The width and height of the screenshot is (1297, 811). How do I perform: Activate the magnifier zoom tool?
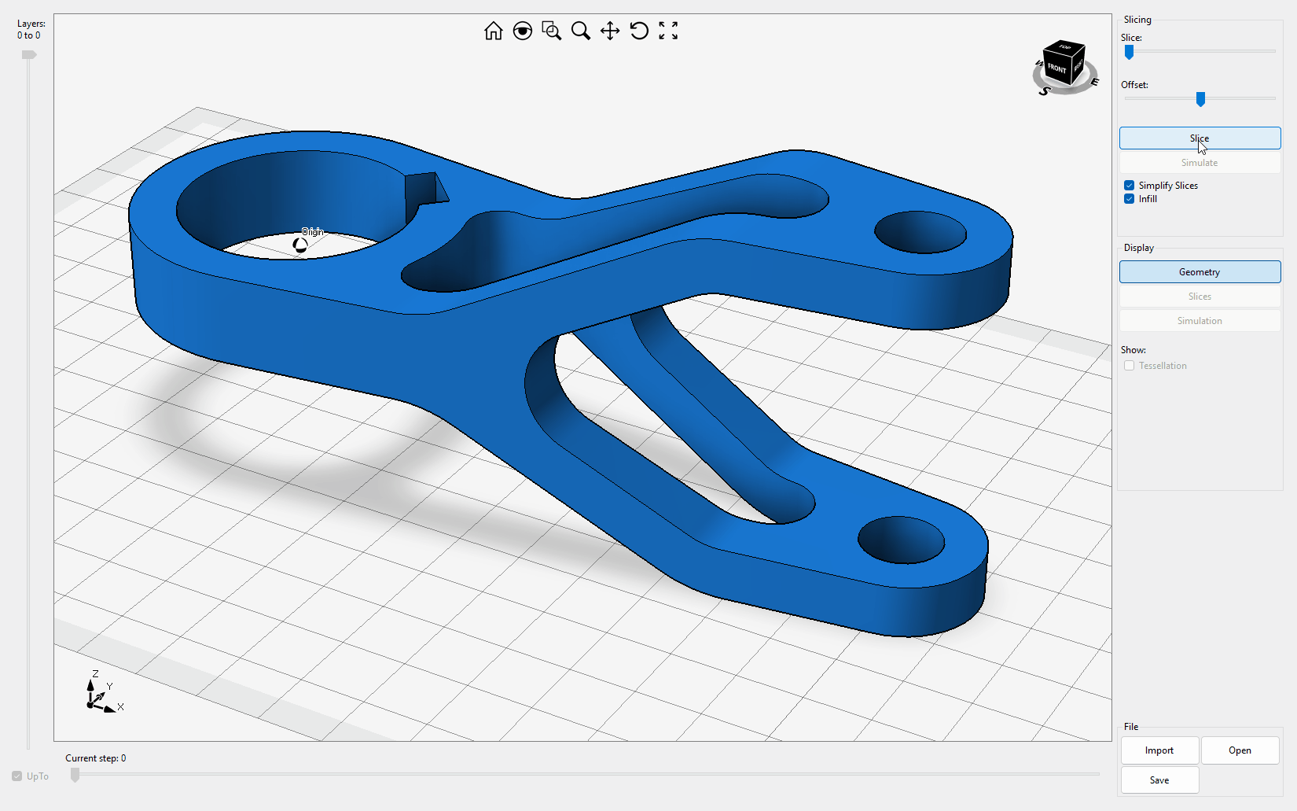point(580,31)
